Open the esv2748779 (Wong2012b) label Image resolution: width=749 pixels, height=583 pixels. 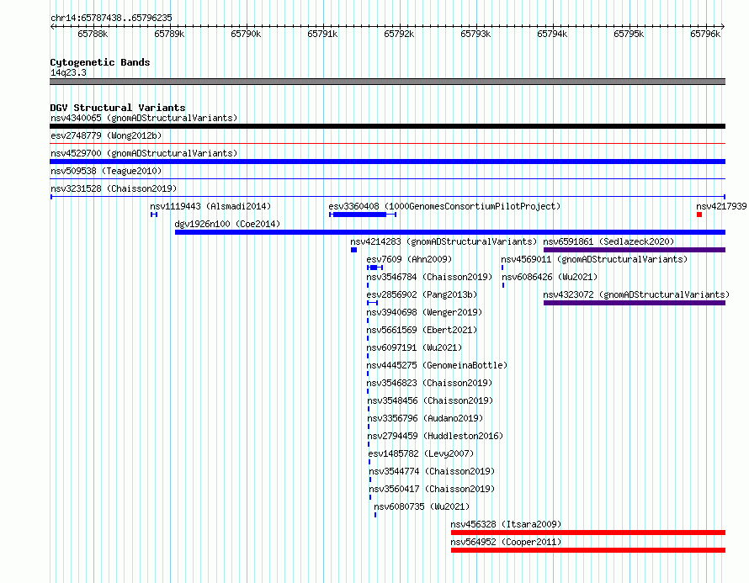click(106, 135)
